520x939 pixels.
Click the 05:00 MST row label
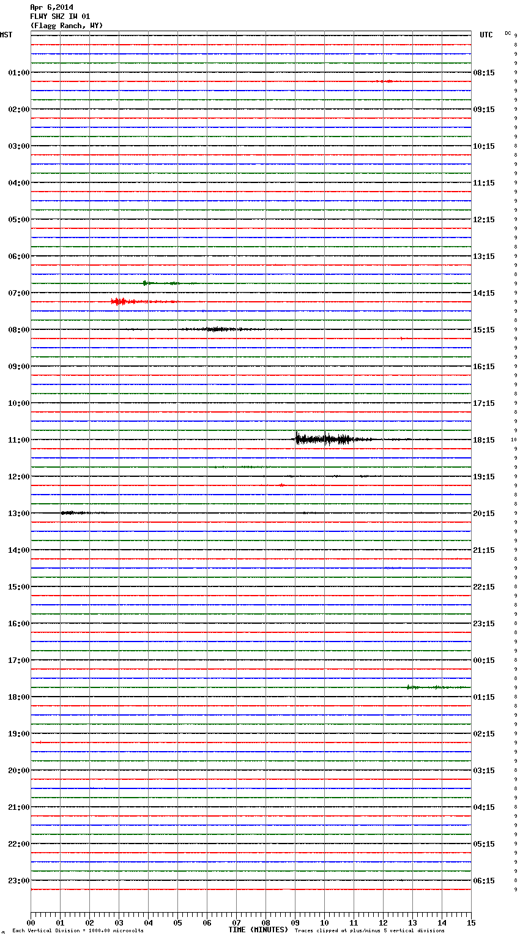(18, 220)
